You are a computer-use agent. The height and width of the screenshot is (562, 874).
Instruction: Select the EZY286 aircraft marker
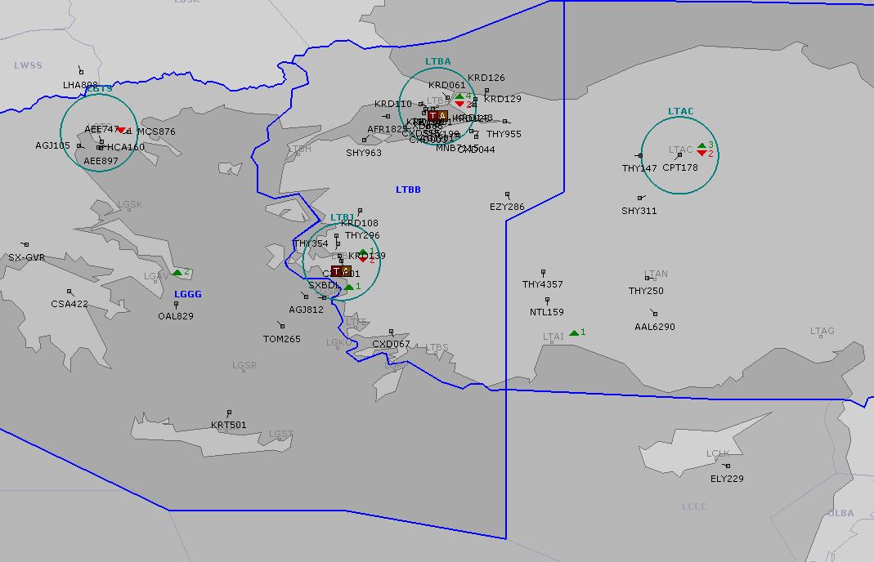pos(507,195)
